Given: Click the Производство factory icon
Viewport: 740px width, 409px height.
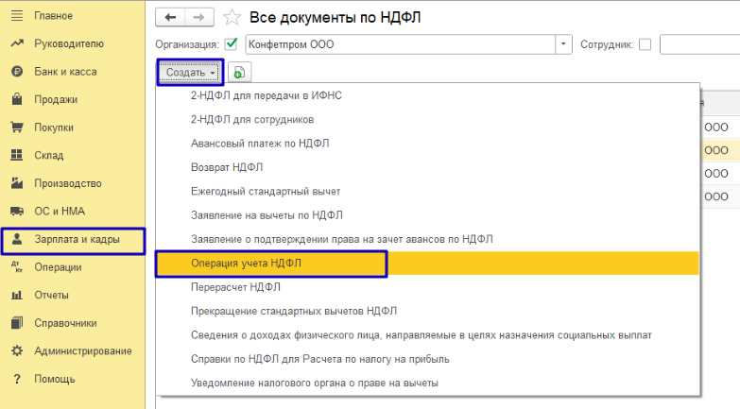Looking at the screenshot, I should (x=17, y=183).
